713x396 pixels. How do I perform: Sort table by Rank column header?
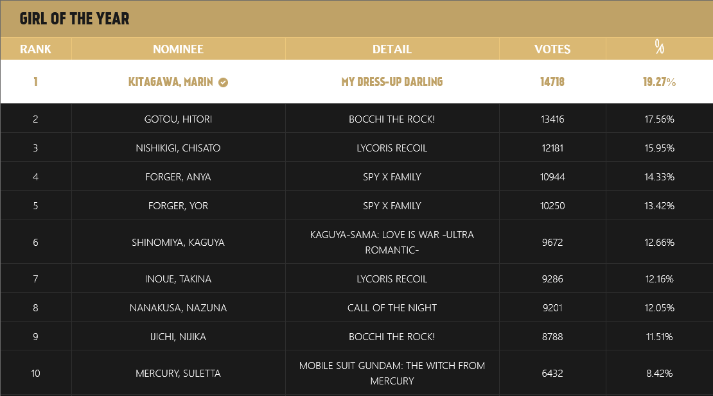pyautogui.click(x=35, y=49)
